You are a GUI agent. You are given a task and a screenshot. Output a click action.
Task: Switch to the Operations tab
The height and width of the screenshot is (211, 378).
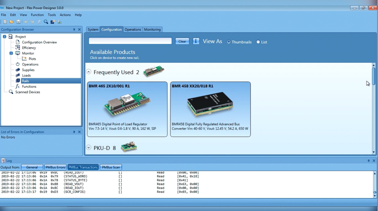coord(133,29)
